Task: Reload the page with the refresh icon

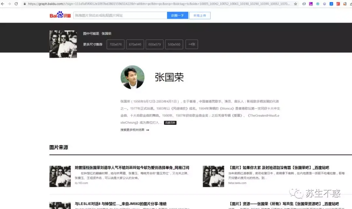Action: [x=16, y=4]
